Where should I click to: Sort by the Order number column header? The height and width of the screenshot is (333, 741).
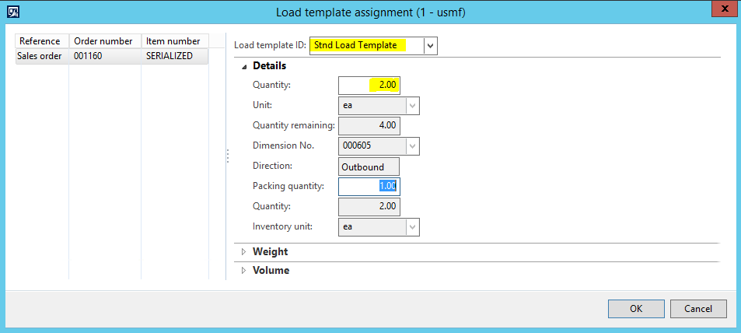[104, 40]
